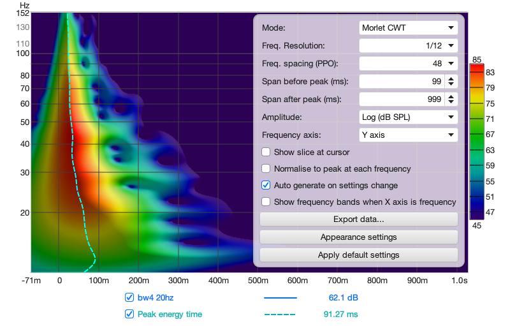Decrease Span before peak with down arrow
This screenshot has width=510, height=326.
451,84
